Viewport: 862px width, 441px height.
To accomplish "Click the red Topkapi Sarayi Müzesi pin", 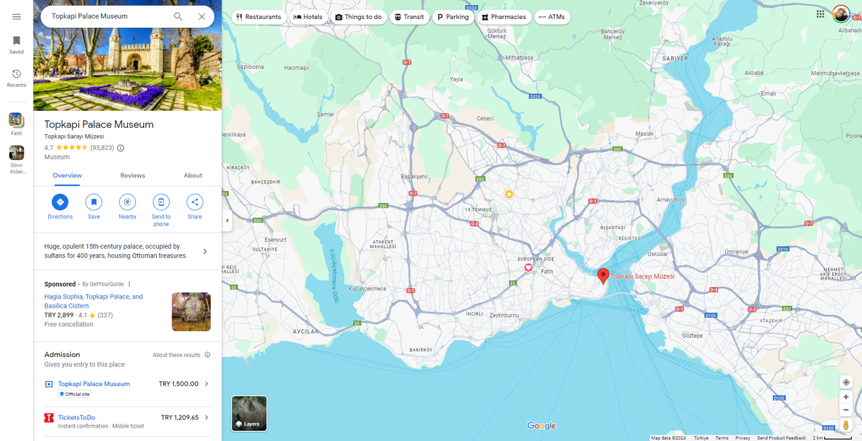I will click(603, 276).
